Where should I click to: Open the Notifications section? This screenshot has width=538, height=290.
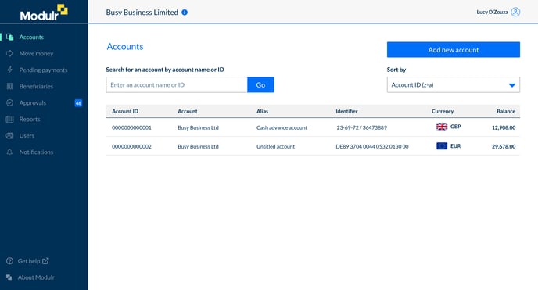(36, 152)
